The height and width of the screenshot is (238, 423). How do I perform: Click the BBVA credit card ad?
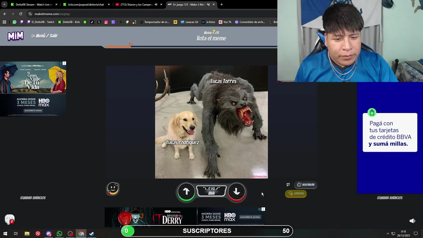(390, 138)
